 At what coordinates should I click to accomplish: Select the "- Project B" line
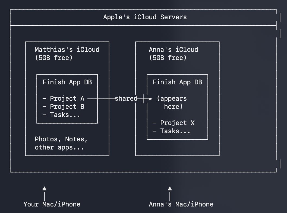(63, 107)
